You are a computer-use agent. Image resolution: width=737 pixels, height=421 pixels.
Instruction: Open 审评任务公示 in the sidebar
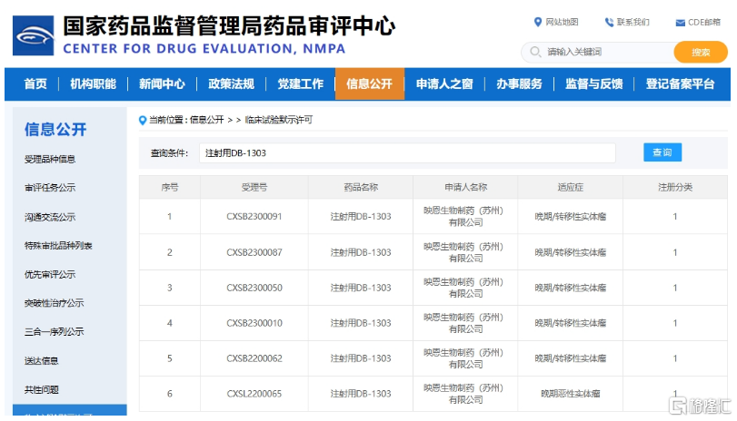(50, 188)
